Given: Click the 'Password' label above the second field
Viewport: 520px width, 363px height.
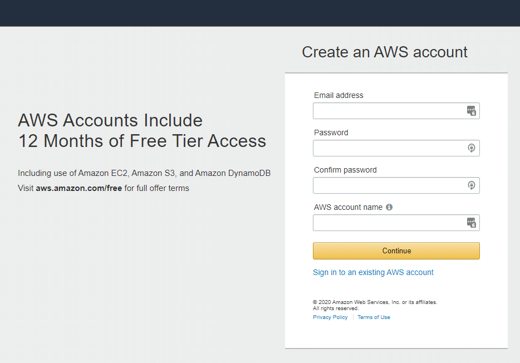Looking at the screenshot, I should click(331, 133).
